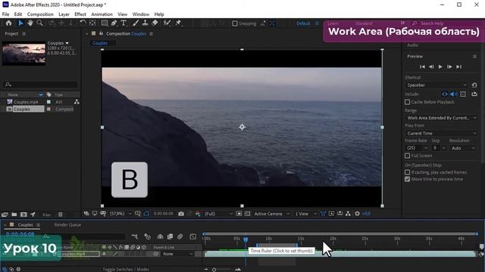Toggle Include audio (speaker) in Preview panel
Image resolution: width=485 pixels, height=272 pixels.
pyautogui.click(x=454, y=94)
